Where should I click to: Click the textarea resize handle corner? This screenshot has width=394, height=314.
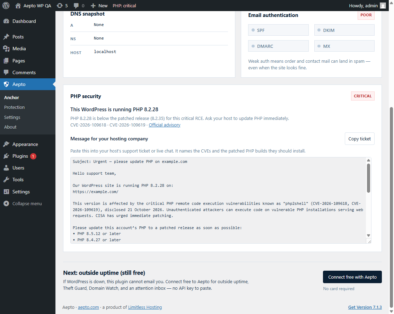[x=369, y=241]
